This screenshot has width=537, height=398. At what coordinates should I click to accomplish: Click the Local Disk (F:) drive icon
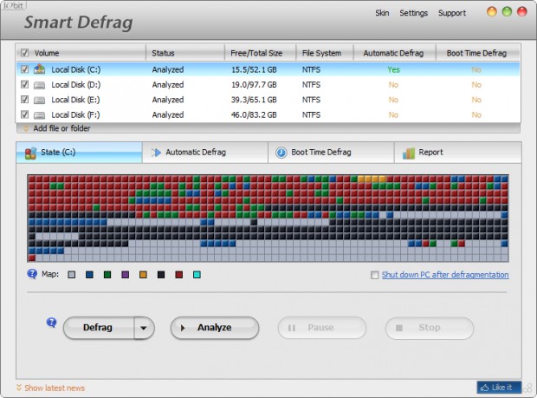(x=39, y=115)
